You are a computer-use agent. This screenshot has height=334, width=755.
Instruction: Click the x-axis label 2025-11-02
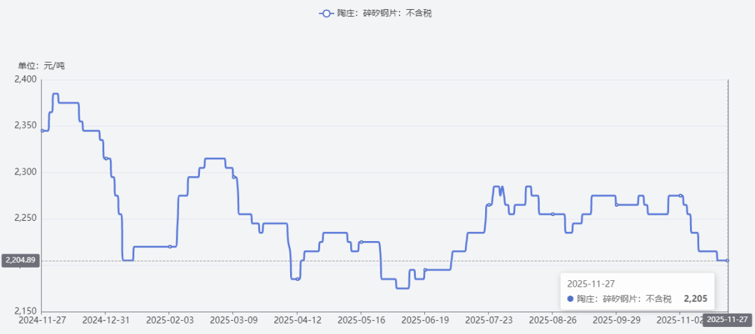(x=680, y=319)
